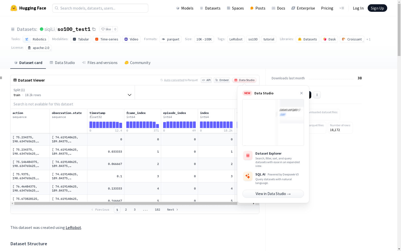Open the LeRobot link in description
This screenshot has width=401, height=251.
tap(73, 228)
